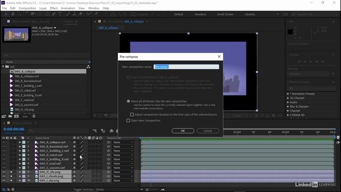Open parent dropdown for 060_J_sky.png layer

123,180
